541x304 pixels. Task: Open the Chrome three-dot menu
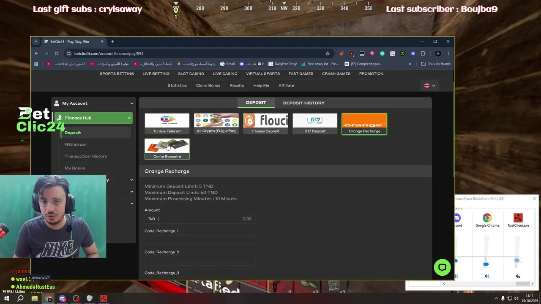[x=448, y=54]
